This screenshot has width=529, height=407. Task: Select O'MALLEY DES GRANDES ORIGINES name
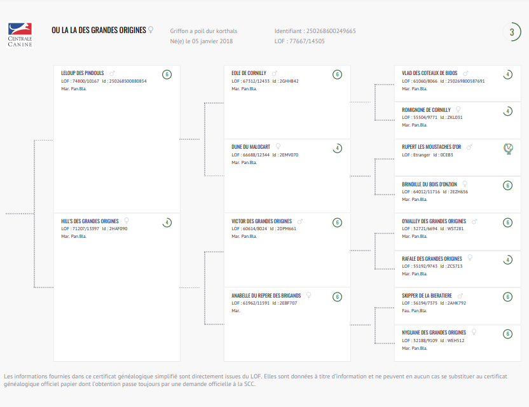pos(434,221)
